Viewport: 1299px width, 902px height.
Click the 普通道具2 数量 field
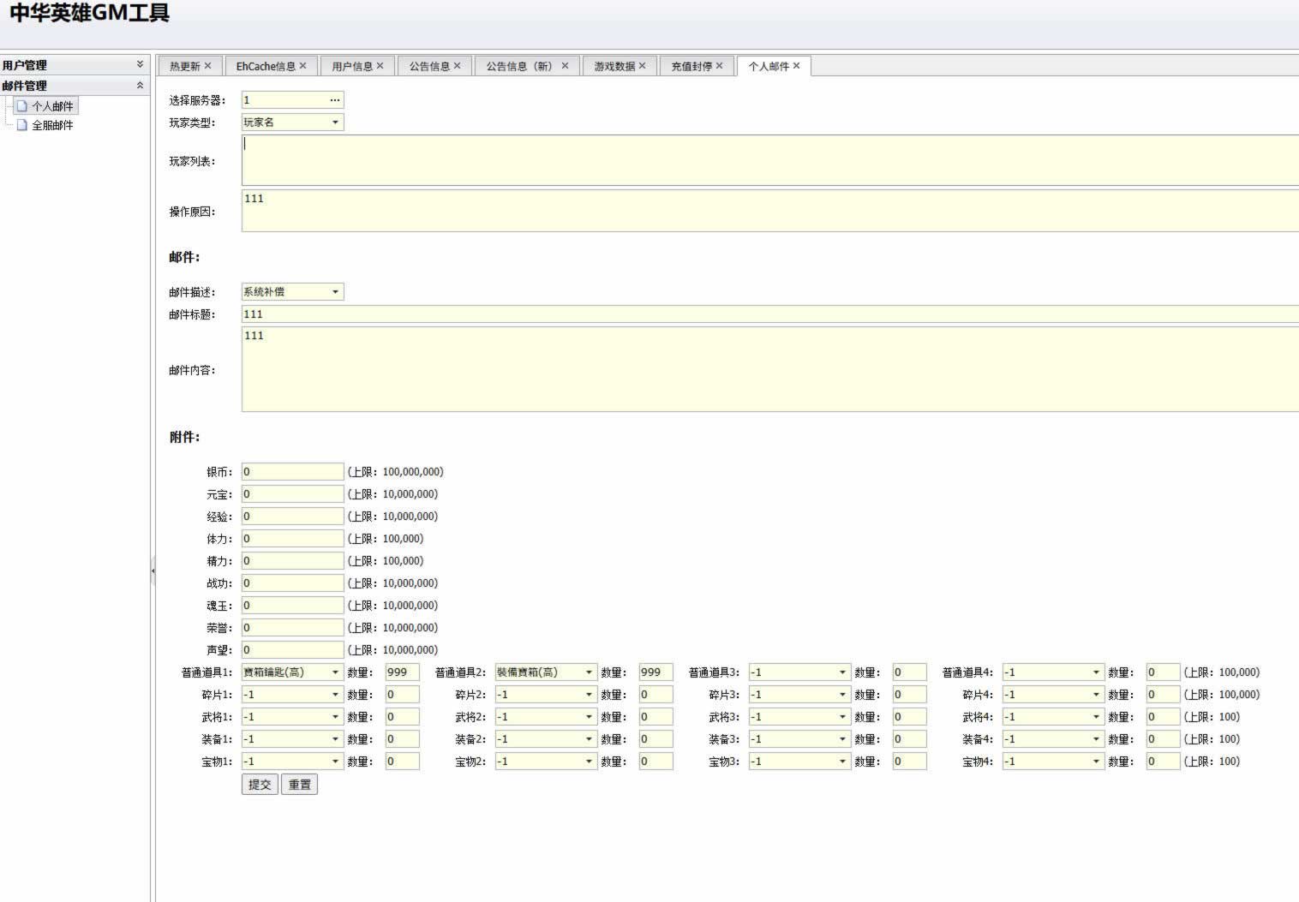(x=656, y=672)
